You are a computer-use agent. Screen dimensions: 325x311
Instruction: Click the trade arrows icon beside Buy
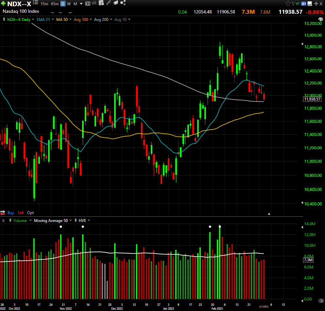3,213
